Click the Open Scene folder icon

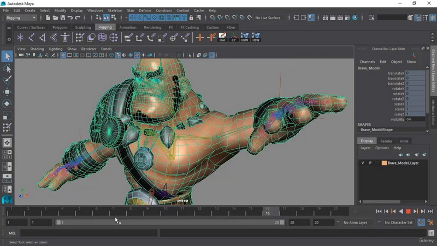(x=55, y=17)
